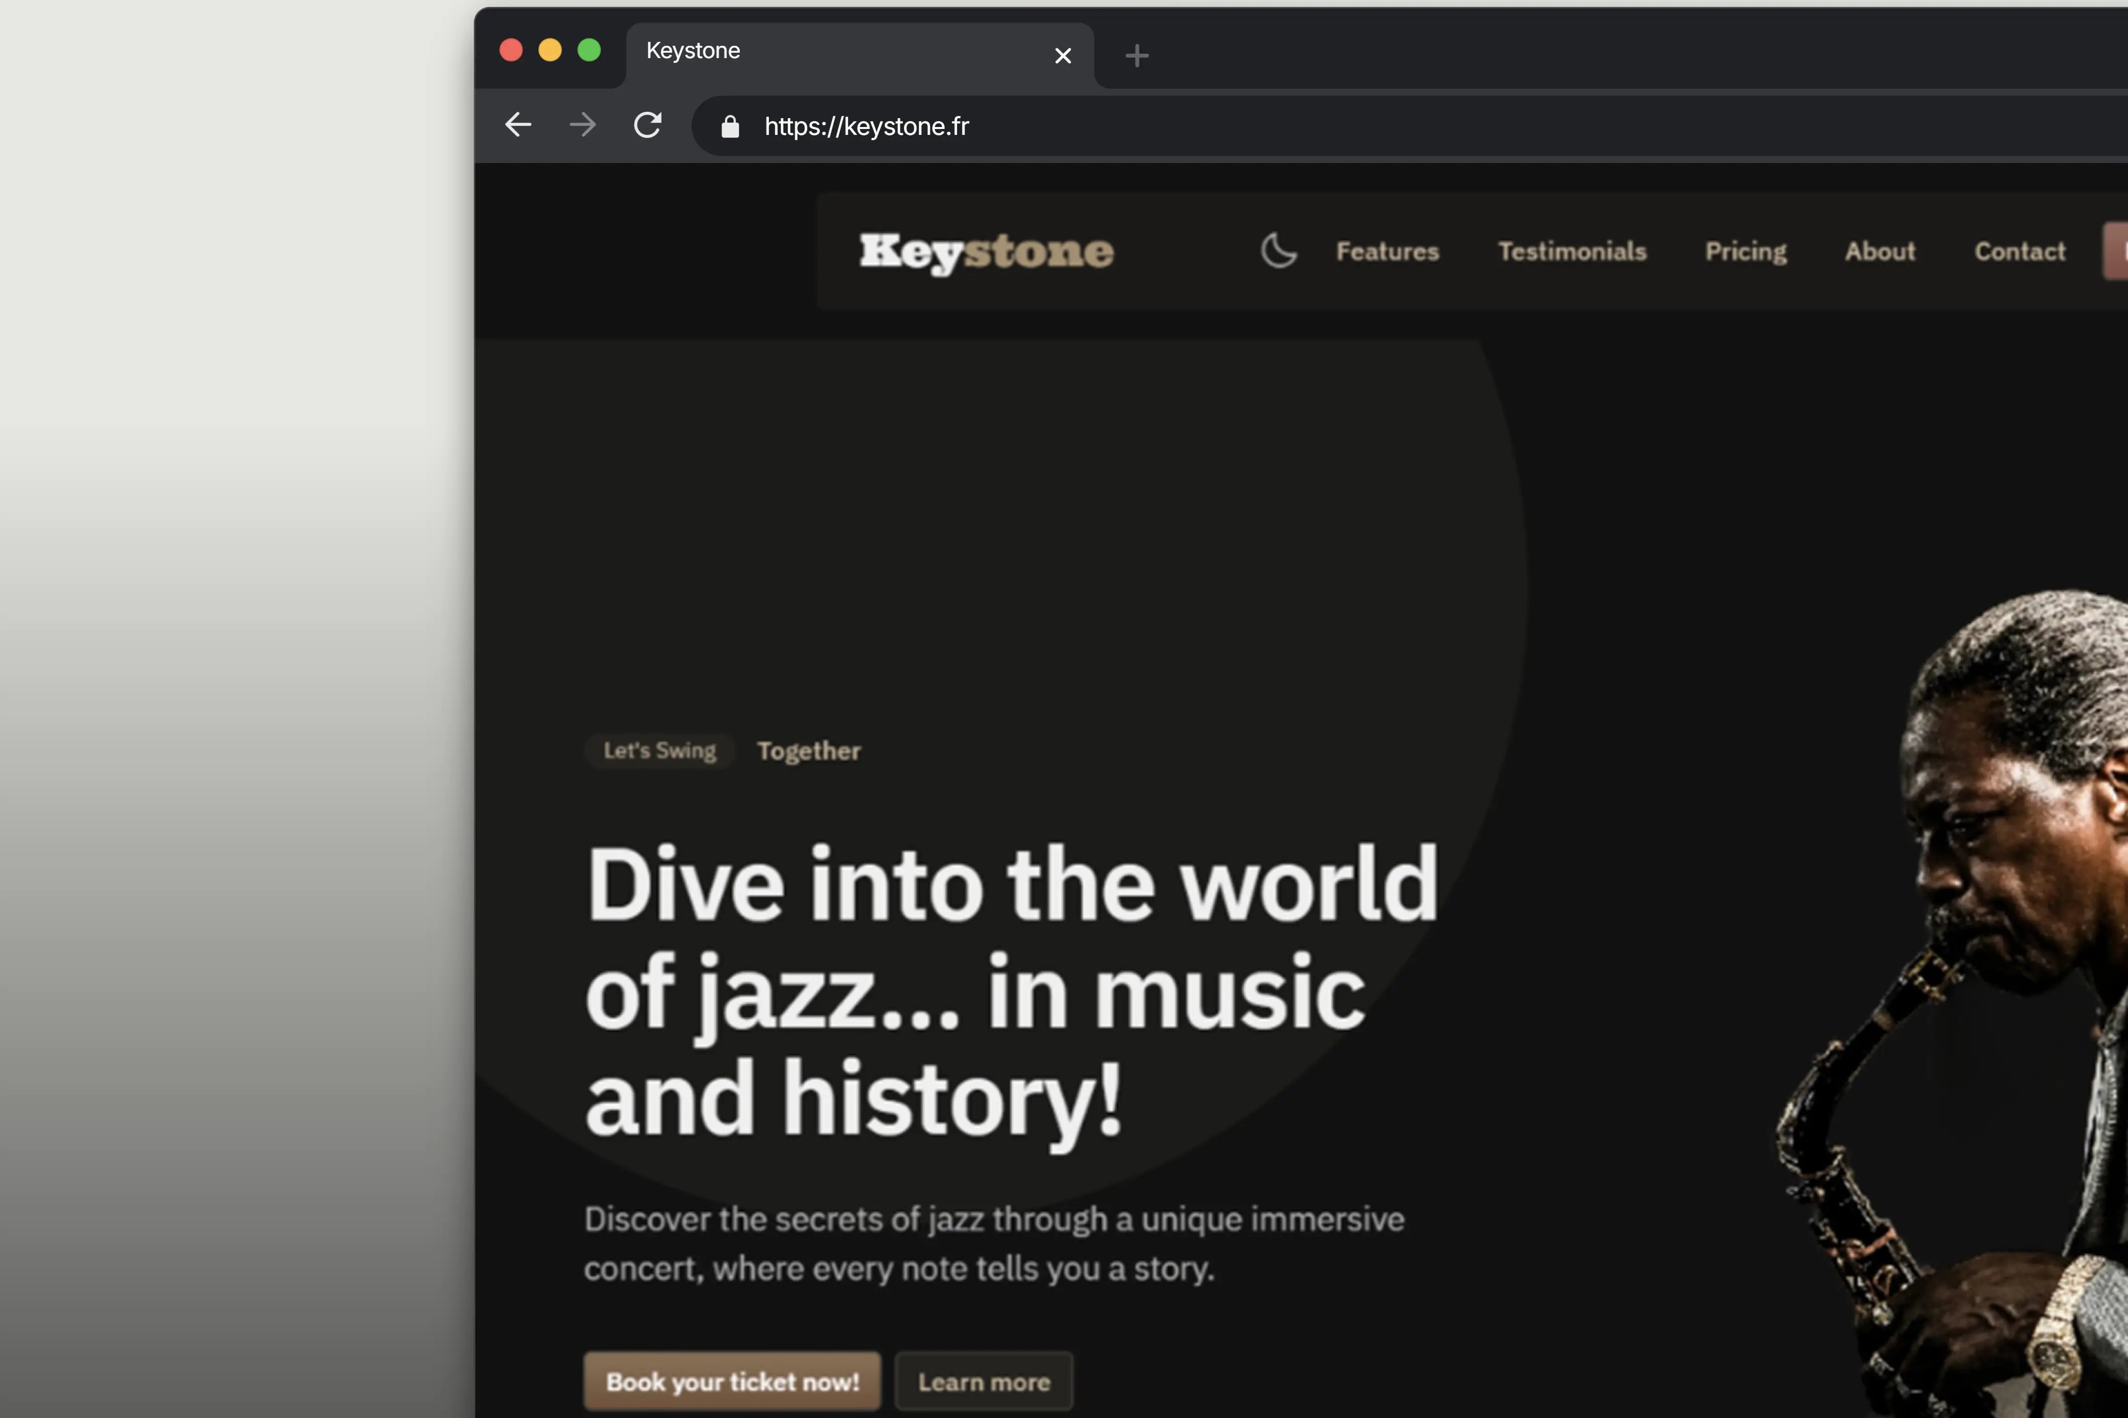This screenshot has width=2128, height=1418.
Task: Click the Discover the secrets paragraph
Action: 994,1244
